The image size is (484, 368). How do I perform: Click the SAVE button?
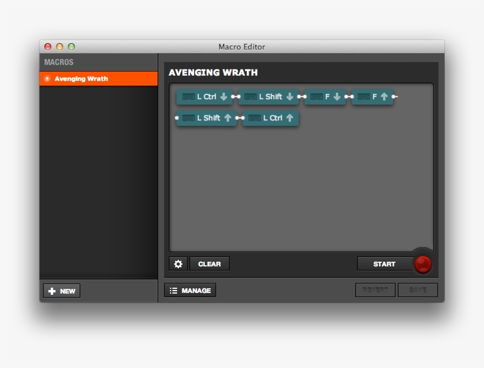[x=417, y=290]
